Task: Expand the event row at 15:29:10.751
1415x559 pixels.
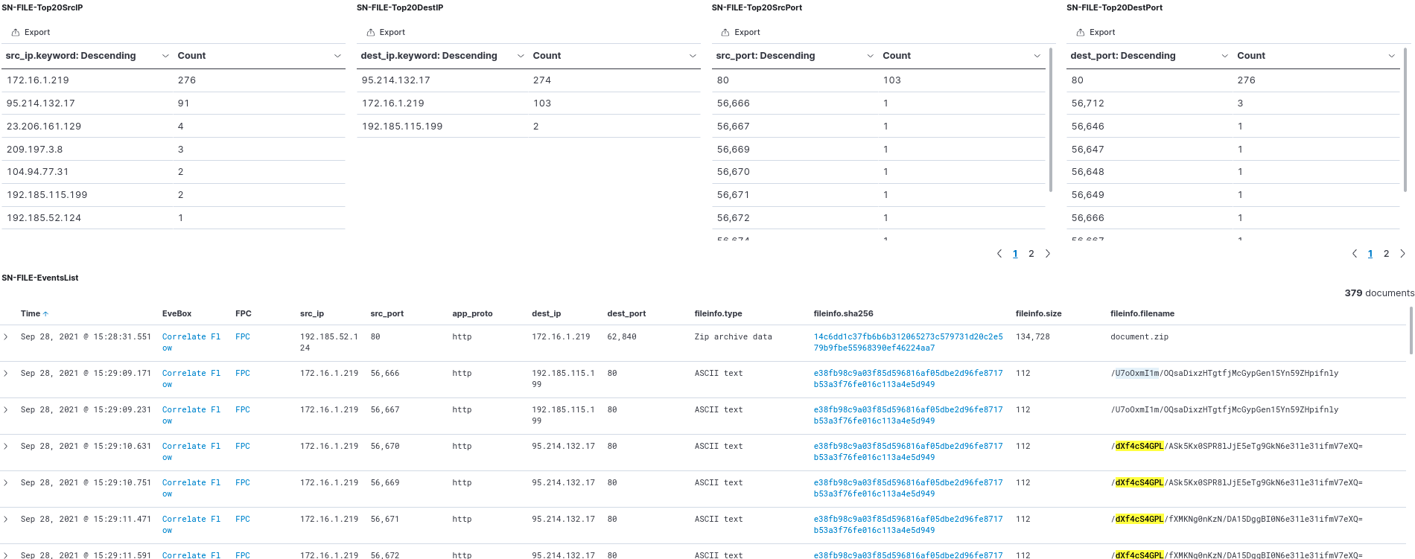Action: pyautogui.click(x=6, y=483)
